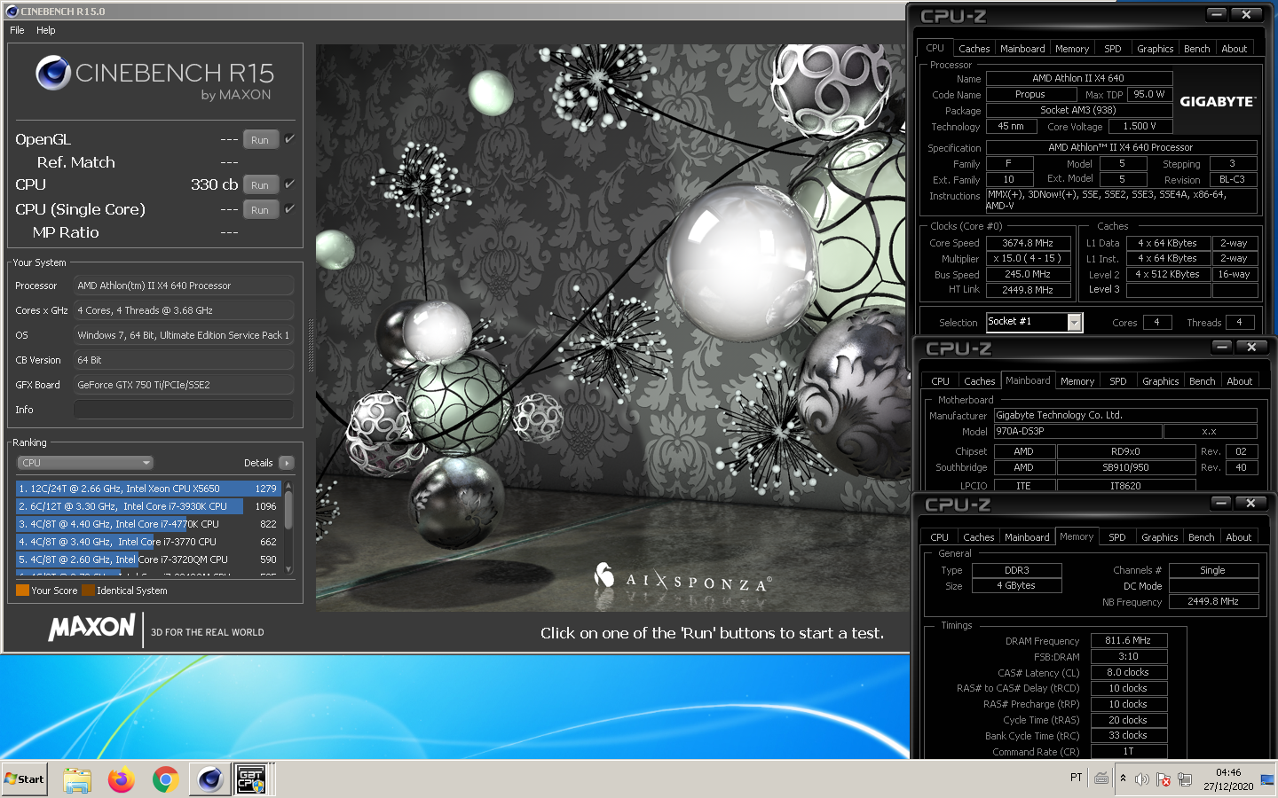Open Bench tab in top CPU-Z window
This screenshot has height=798, width=1278.
click(x=1197, y=49)
